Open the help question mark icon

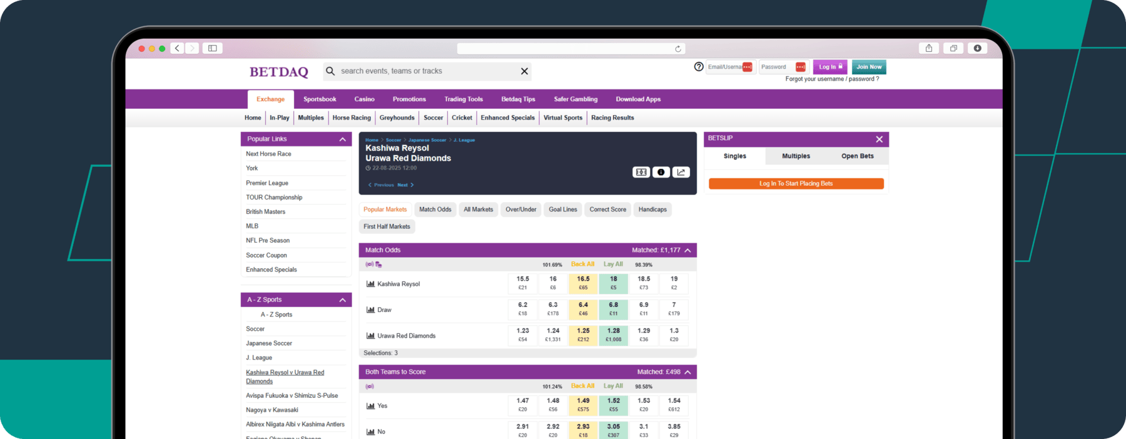coord(699,67)
